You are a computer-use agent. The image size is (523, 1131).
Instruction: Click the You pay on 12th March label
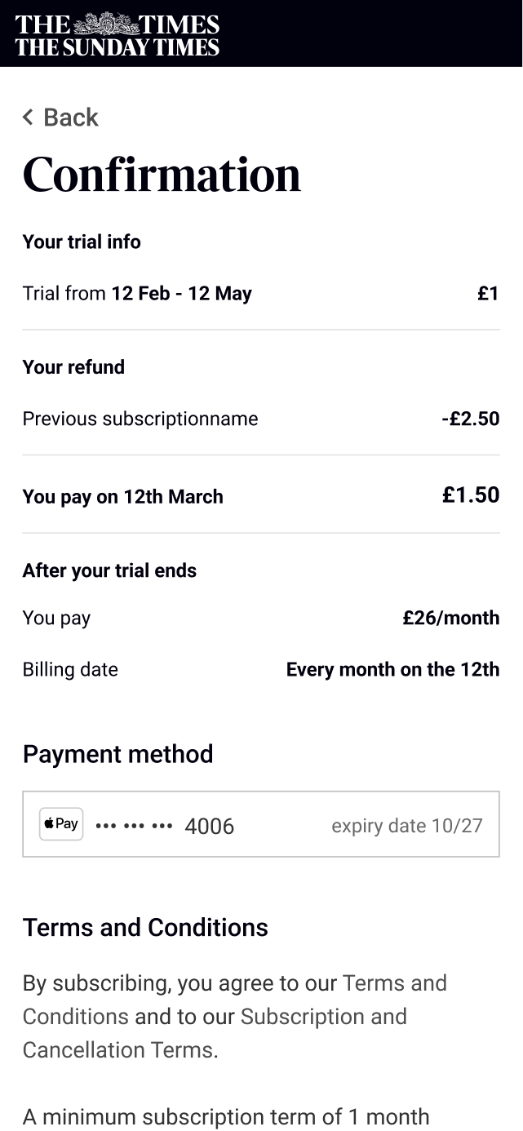(122, 497)
